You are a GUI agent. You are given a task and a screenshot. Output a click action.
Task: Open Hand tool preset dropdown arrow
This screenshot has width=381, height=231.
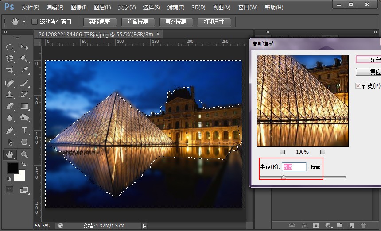[x=24, y=22]
